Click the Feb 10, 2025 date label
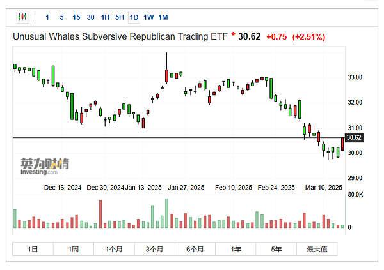The width and height of the screenshot is (384, 270). (234, 188)
